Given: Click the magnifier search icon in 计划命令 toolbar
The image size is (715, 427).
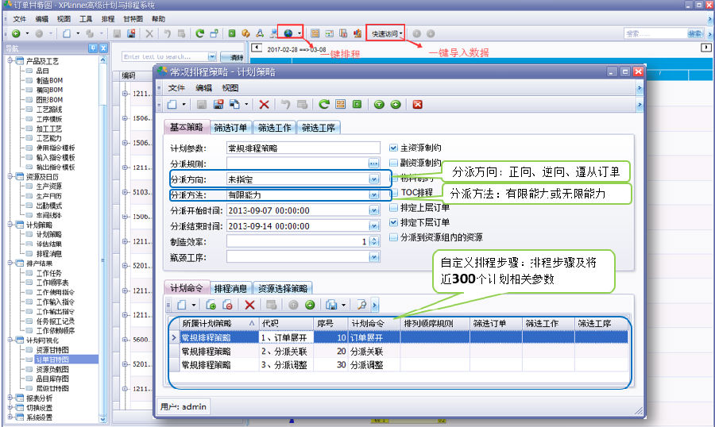Looking at the screenshot, I should point(361,304).
